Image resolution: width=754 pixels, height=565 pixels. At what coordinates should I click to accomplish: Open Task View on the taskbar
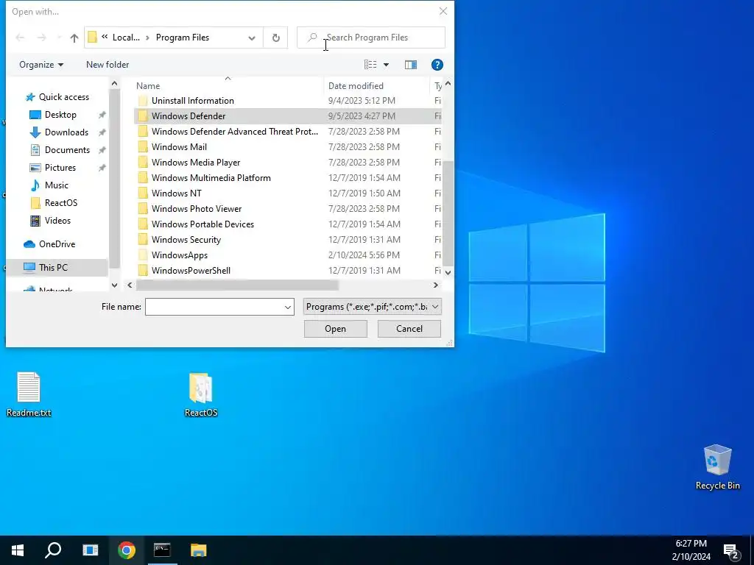(x=90, y=550)
